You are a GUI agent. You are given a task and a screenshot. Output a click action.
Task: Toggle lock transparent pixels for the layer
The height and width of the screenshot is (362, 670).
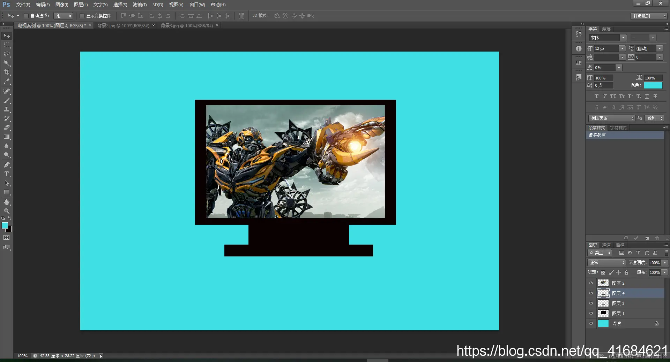coord(603,272)
